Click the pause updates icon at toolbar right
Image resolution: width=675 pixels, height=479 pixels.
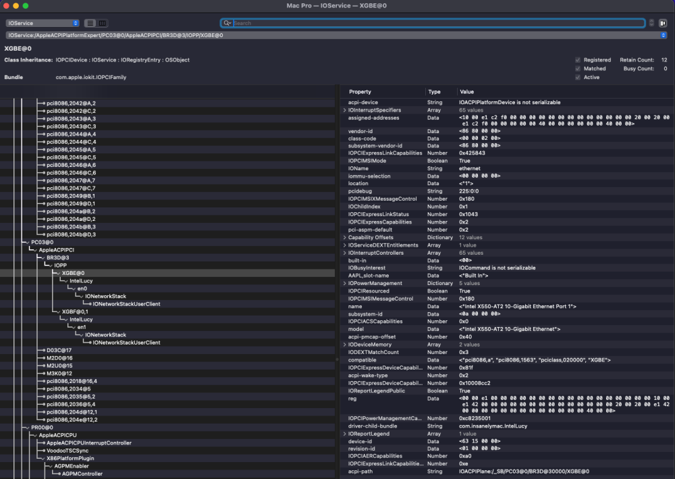(x=663, y=23)
